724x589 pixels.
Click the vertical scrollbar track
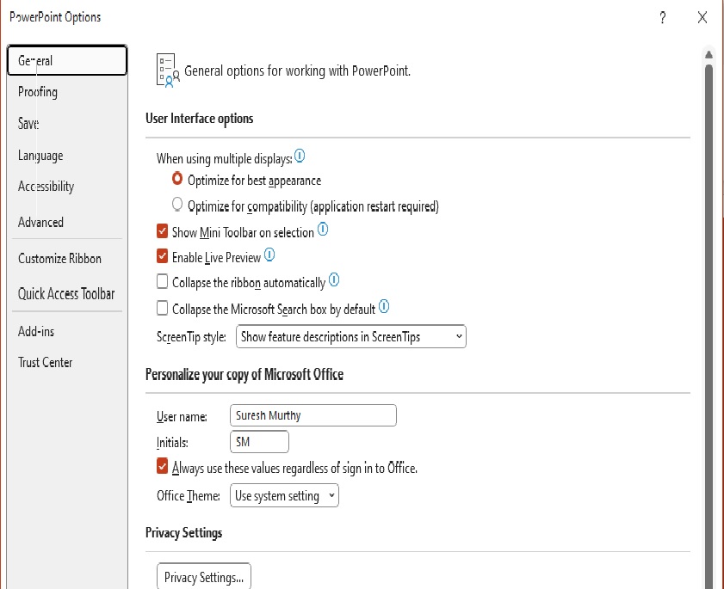(x=709, y=322)
